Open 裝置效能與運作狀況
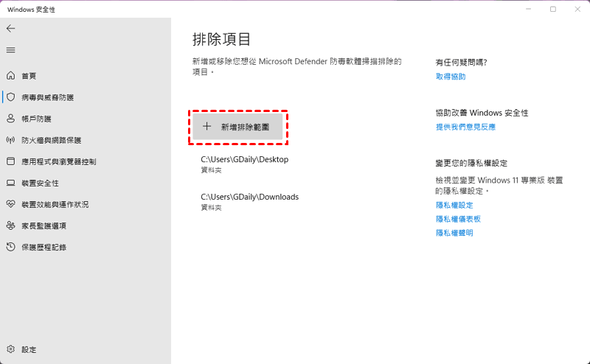This screenshot has width=590, height=364. (55, 205)
